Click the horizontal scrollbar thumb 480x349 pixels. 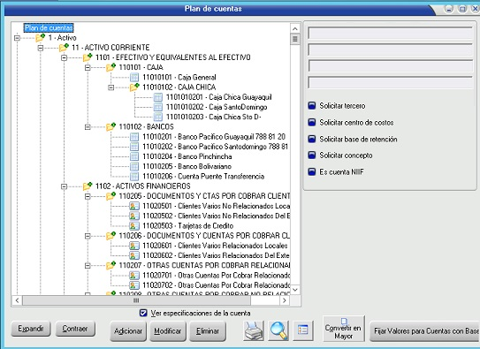[x=136, y=300]
